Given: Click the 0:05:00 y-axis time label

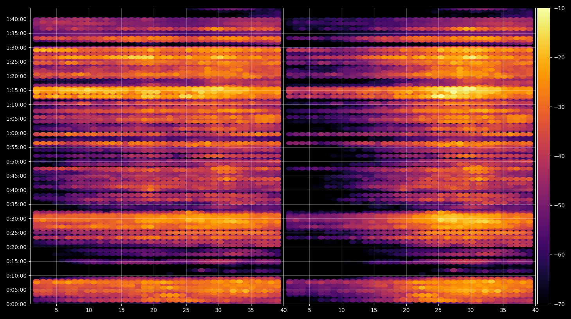Looking at the screenshot, I should 16,290.
